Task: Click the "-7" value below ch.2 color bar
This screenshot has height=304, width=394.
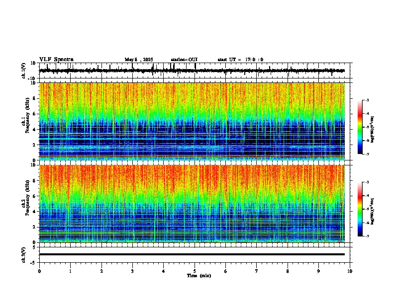Action: click(367, 236)
